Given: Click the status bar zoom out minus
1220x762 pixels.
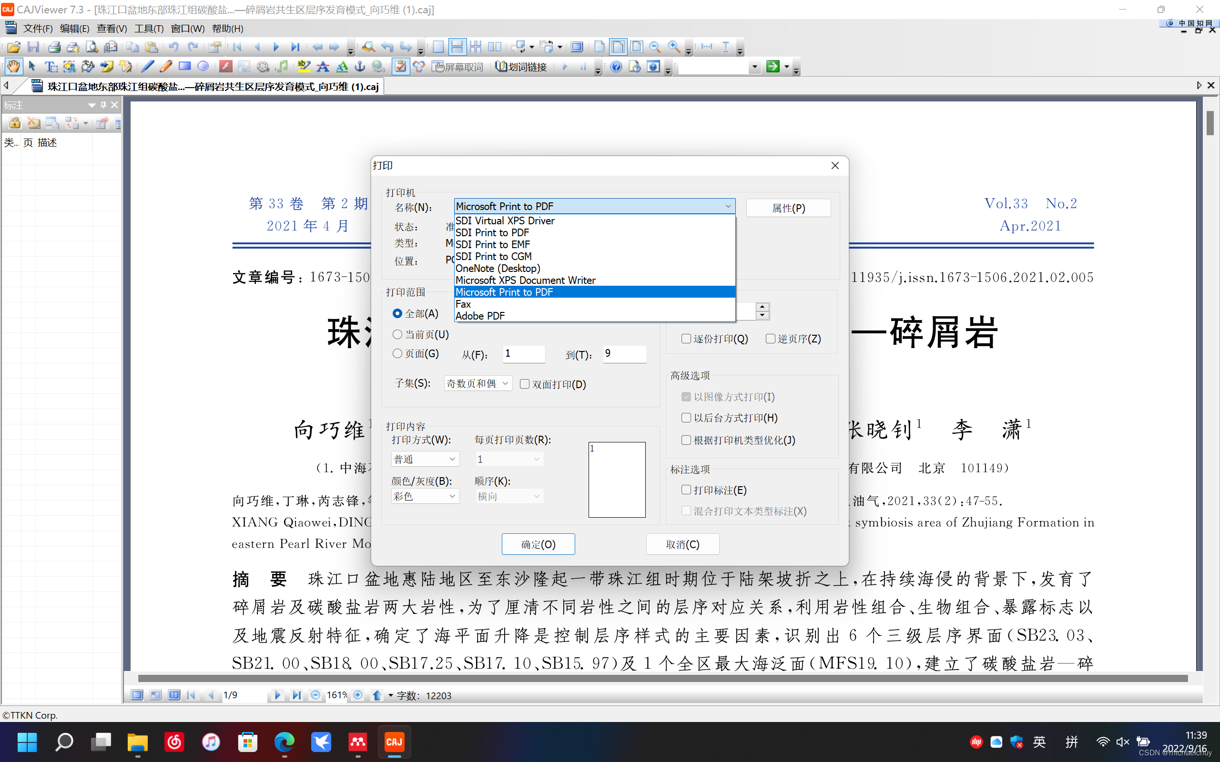Looking at the screenshot, I should [315, 695].
